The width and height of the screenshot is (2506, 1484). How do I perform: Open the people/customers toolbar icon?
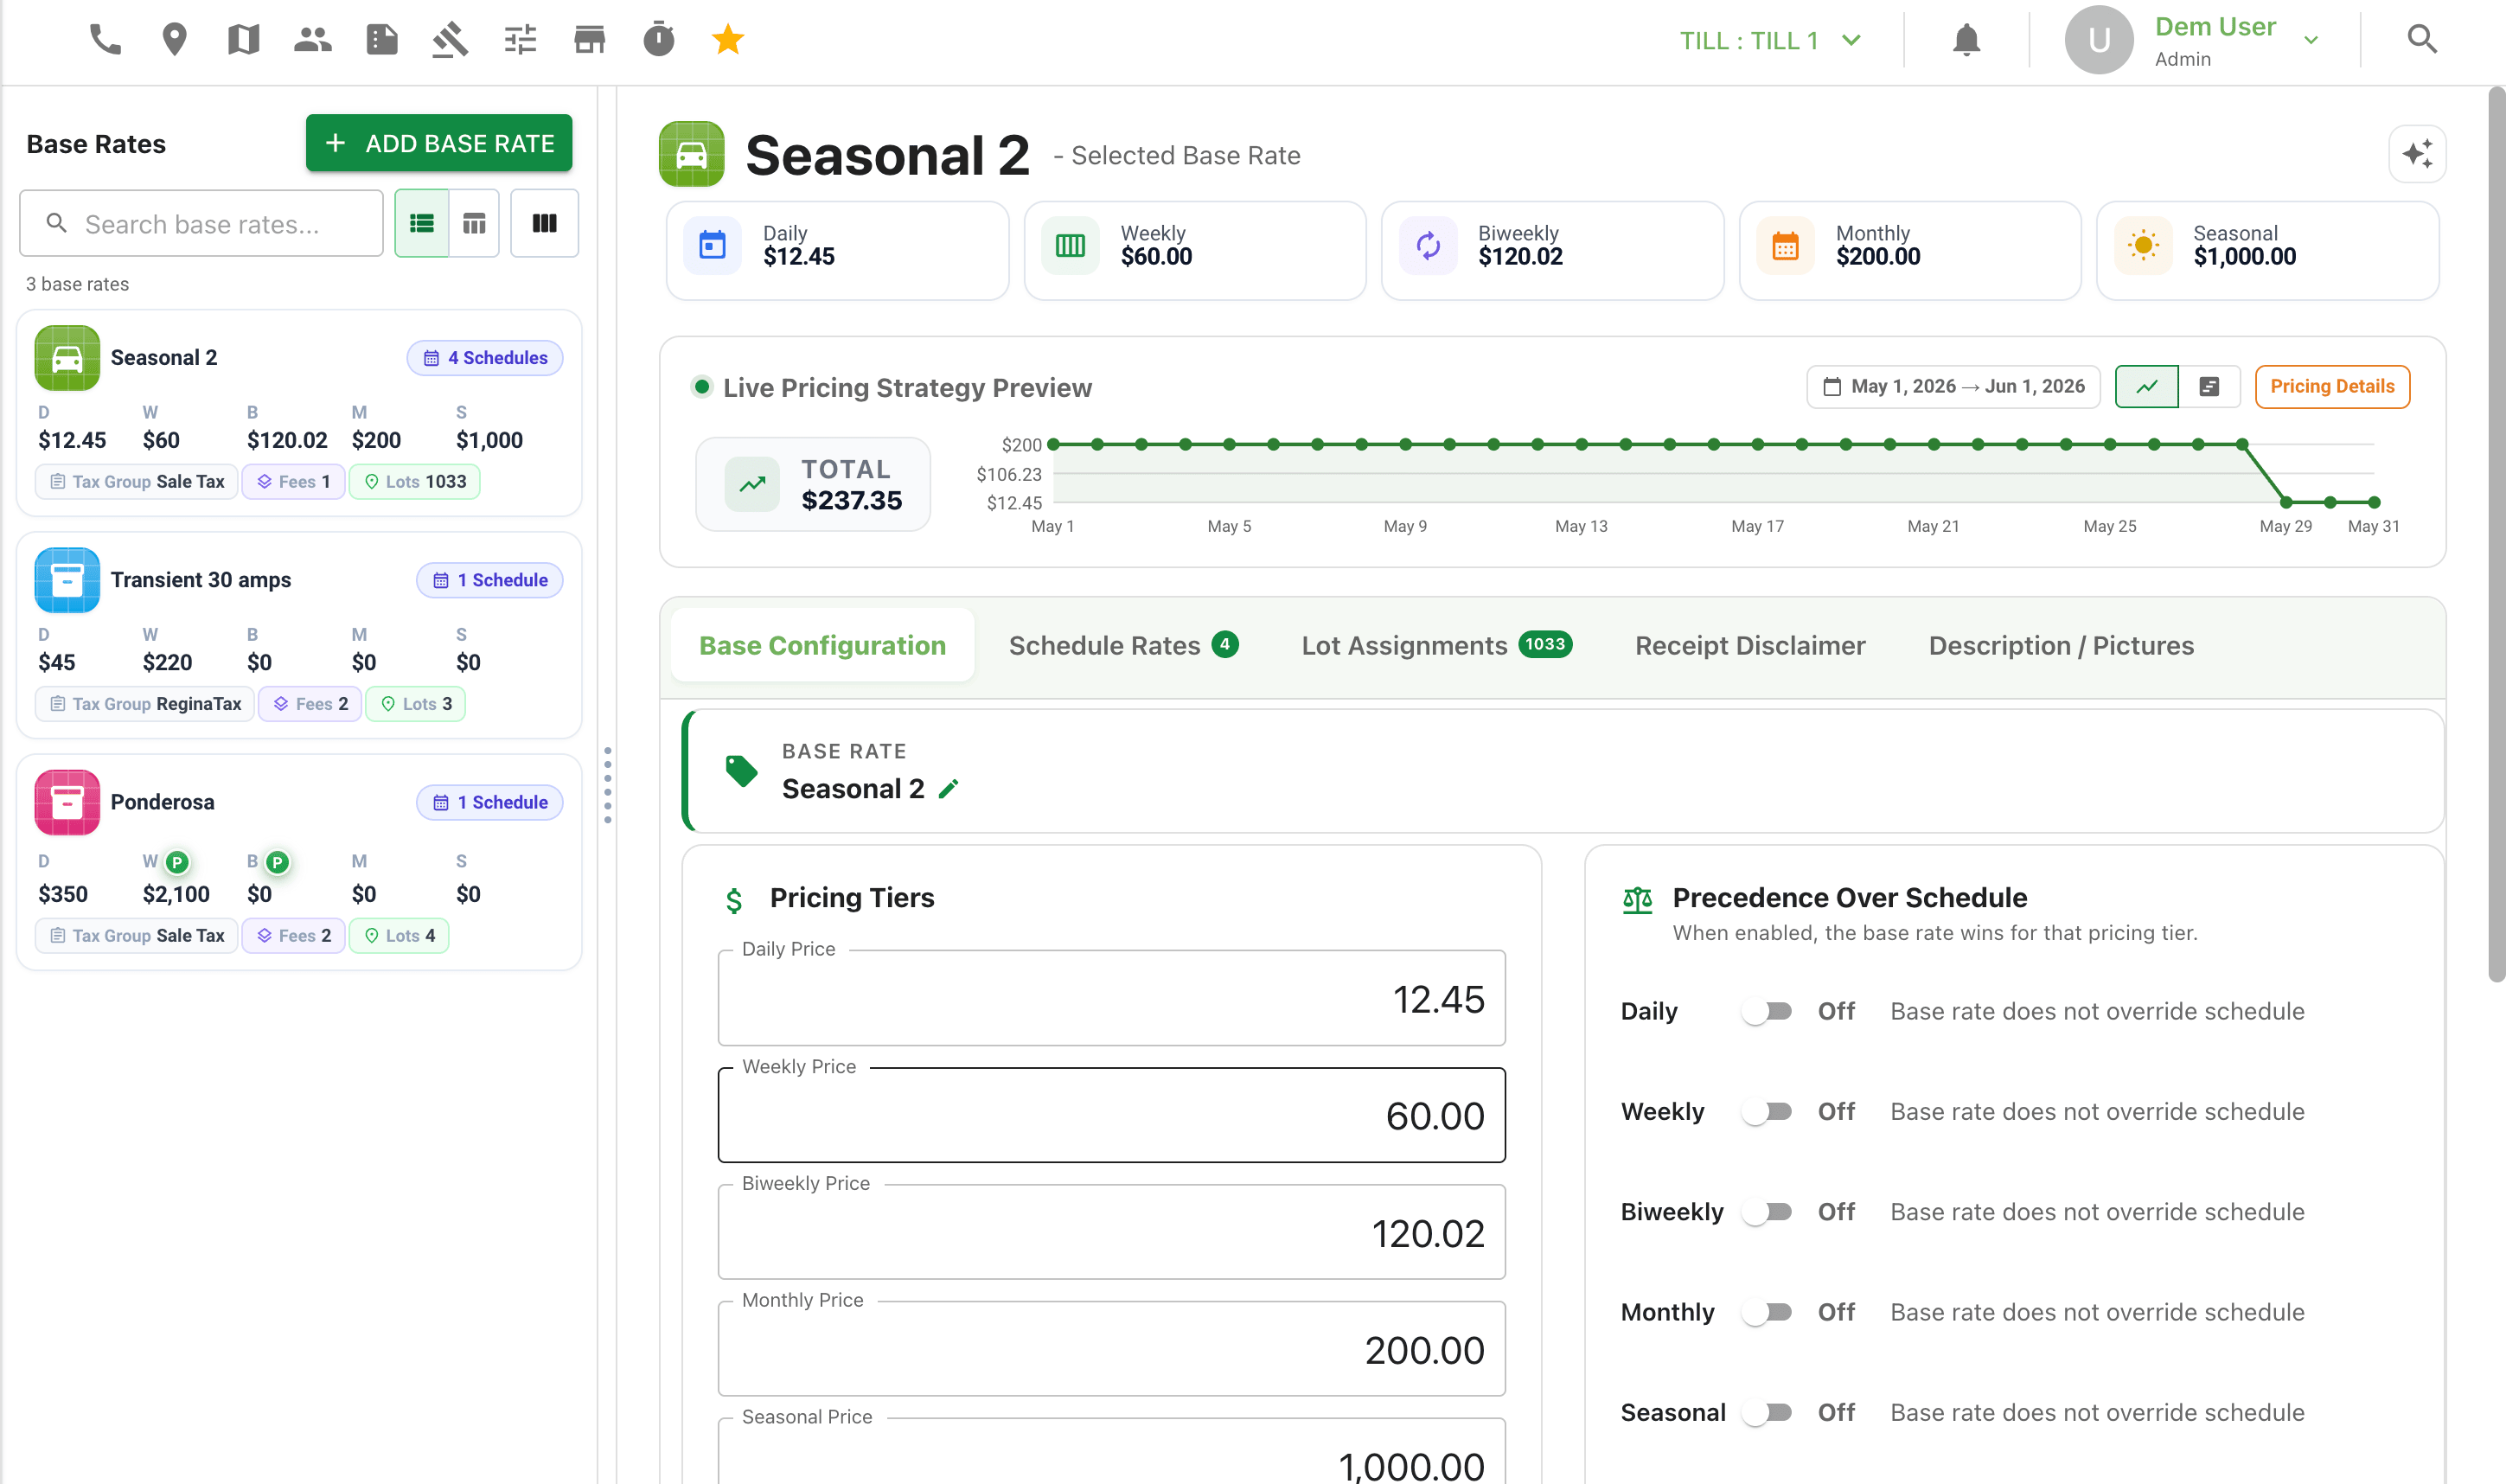click(x=312, y=40)
